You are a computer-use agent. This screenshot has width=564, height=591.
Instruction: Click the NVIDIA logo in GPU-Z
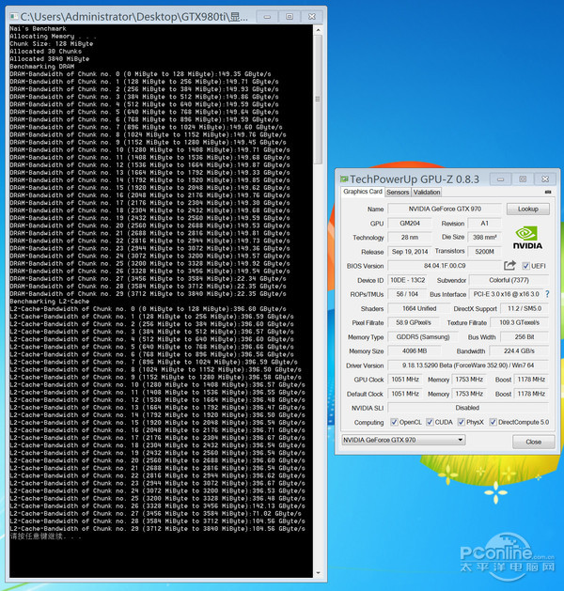pos(527,238)
